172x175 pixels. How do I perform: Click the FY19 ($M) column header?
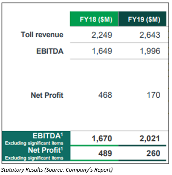click(x=142, y=19)
